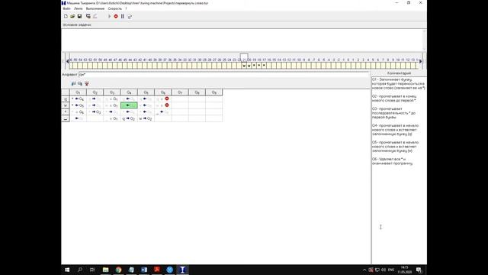Screen dimensions: 488x275
Task: Delete a state column with the red icon
Action: [x=87, y=83]
